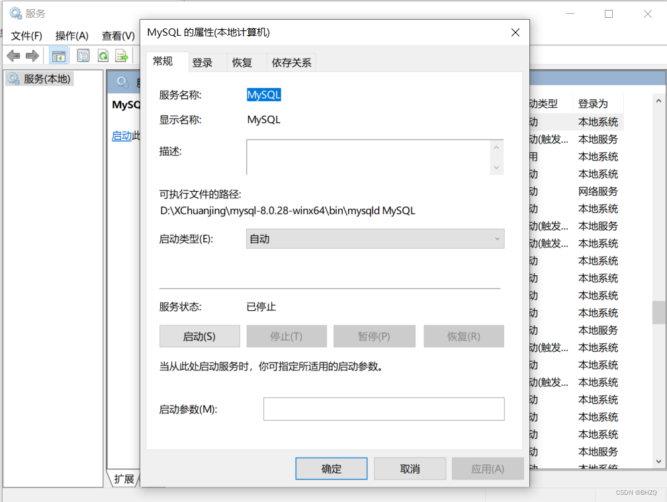Select the 服务(本地) tree node
667x502 pixels.
[x=39, y=79]
